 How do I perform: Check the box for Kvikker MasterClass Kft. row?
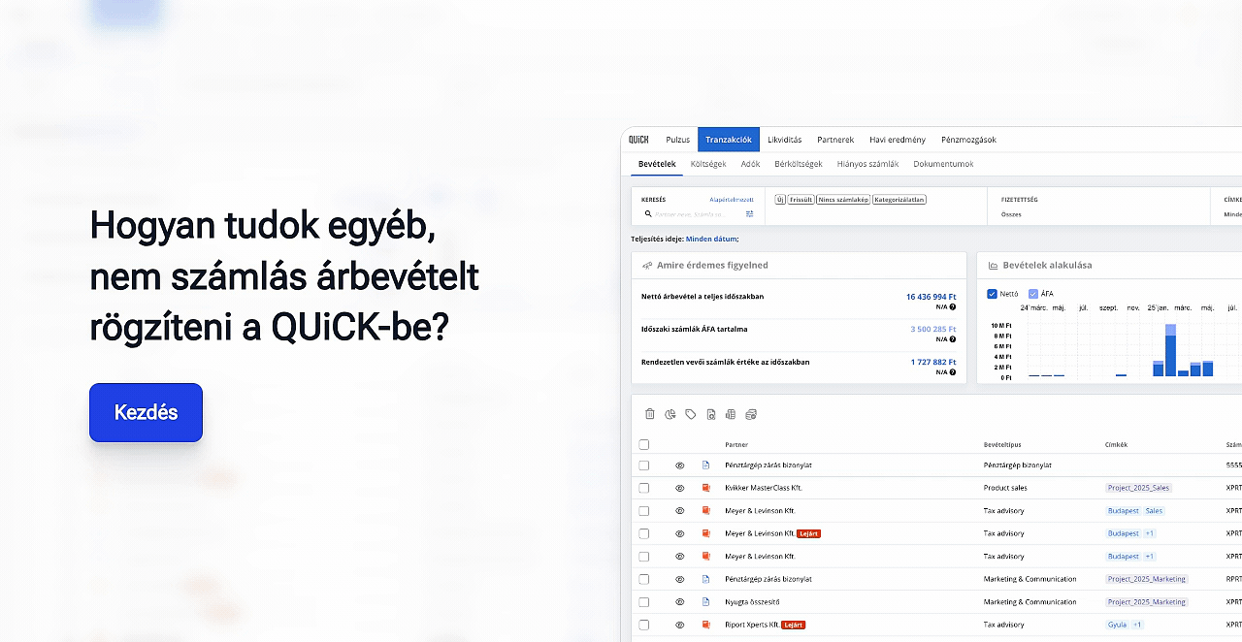643,488
